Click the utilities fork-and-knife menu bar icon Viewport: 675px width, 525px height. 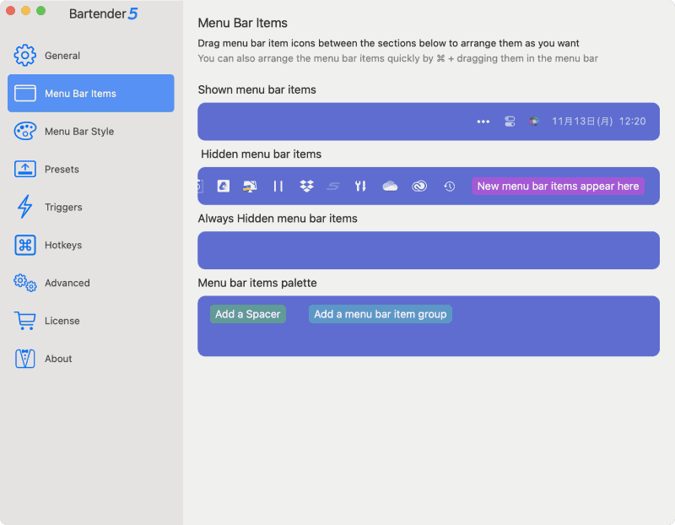pos(360,186)
